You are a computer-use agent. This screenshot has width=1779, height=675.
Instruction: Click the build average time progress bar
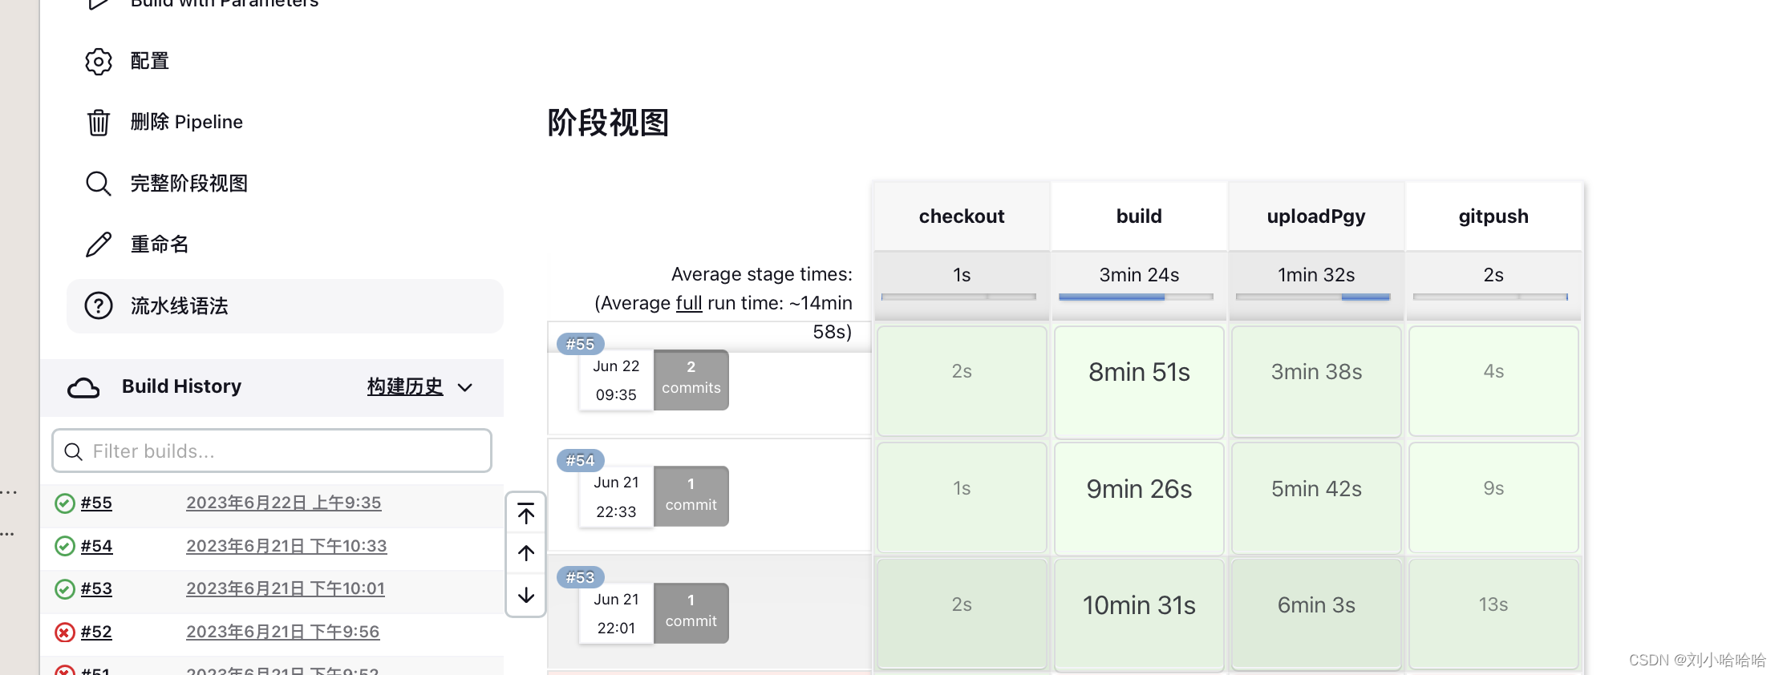coord(1136,297)
